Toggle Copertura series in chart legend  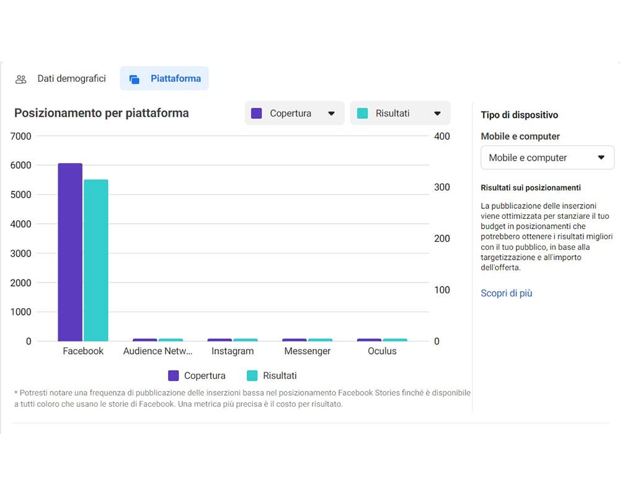[197, 375]
